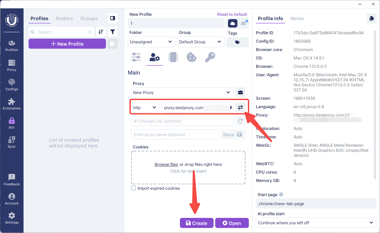
Task: Click the Create button
Action: (196, 223)
